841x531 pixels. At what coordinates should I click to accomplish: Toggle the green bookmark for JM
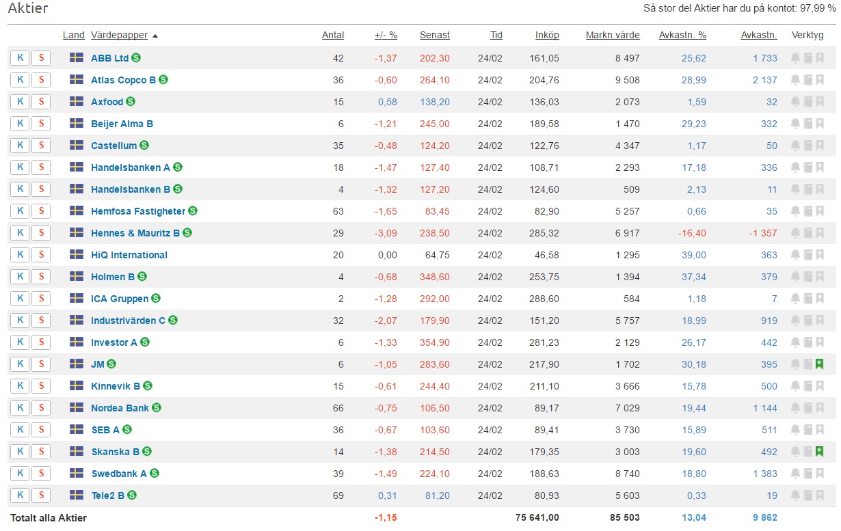coord(819,364)
